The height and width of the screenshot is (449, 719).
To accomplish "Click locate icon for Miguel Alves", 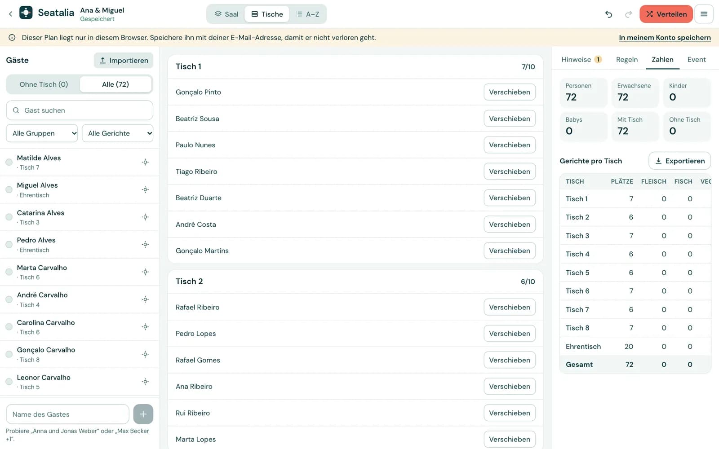I will click(x=145, y=189).
